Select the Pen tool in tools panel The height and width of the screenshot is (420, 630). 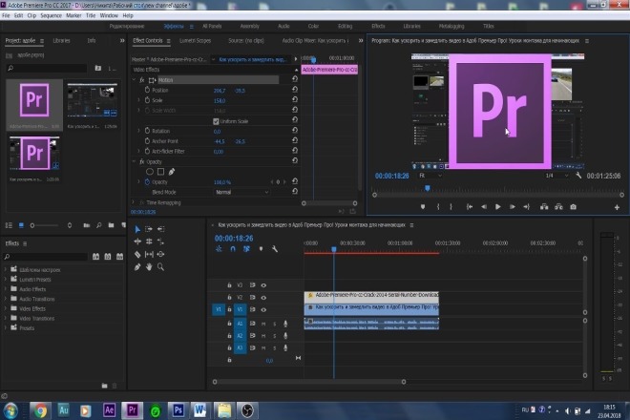coord(137,267)
